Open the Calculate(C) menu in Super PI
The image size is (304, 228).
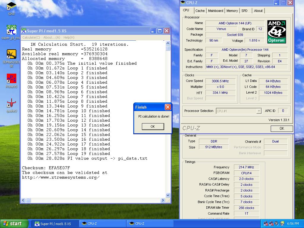coord(31,37)
